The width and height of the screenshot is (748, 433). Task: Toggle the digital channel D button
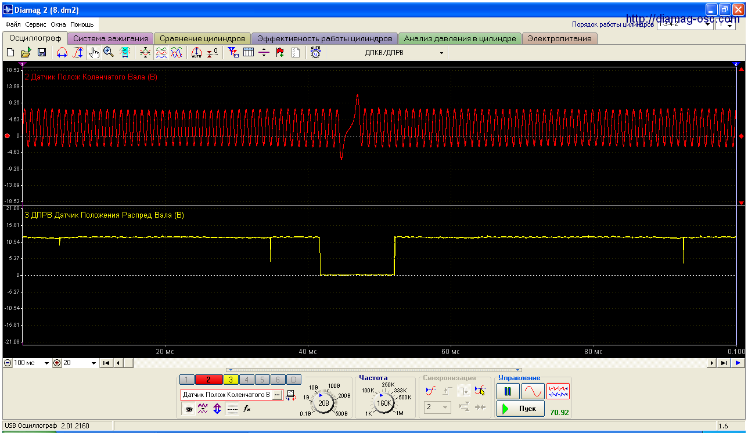click(x=294, y=380)
